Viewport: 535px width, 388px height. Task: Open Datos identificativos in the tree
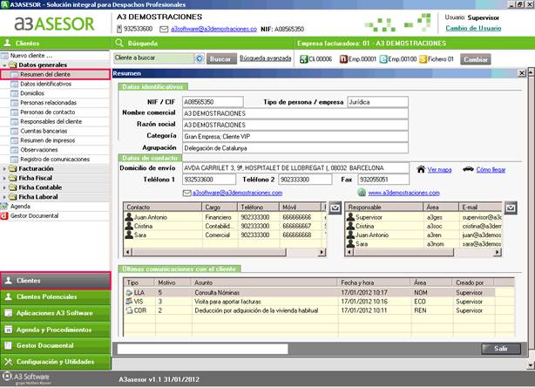pos(45,84)
